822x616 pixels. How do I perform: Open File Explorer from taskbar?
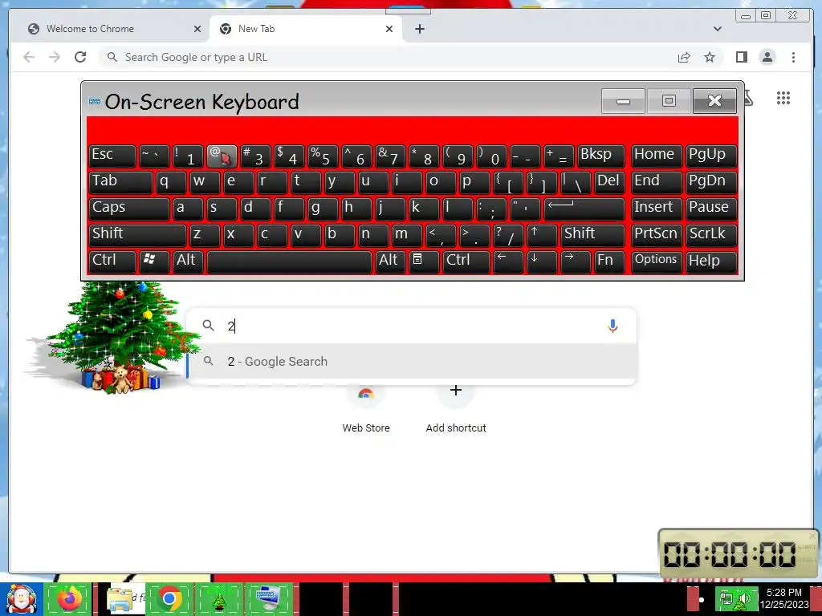(120, 598)
